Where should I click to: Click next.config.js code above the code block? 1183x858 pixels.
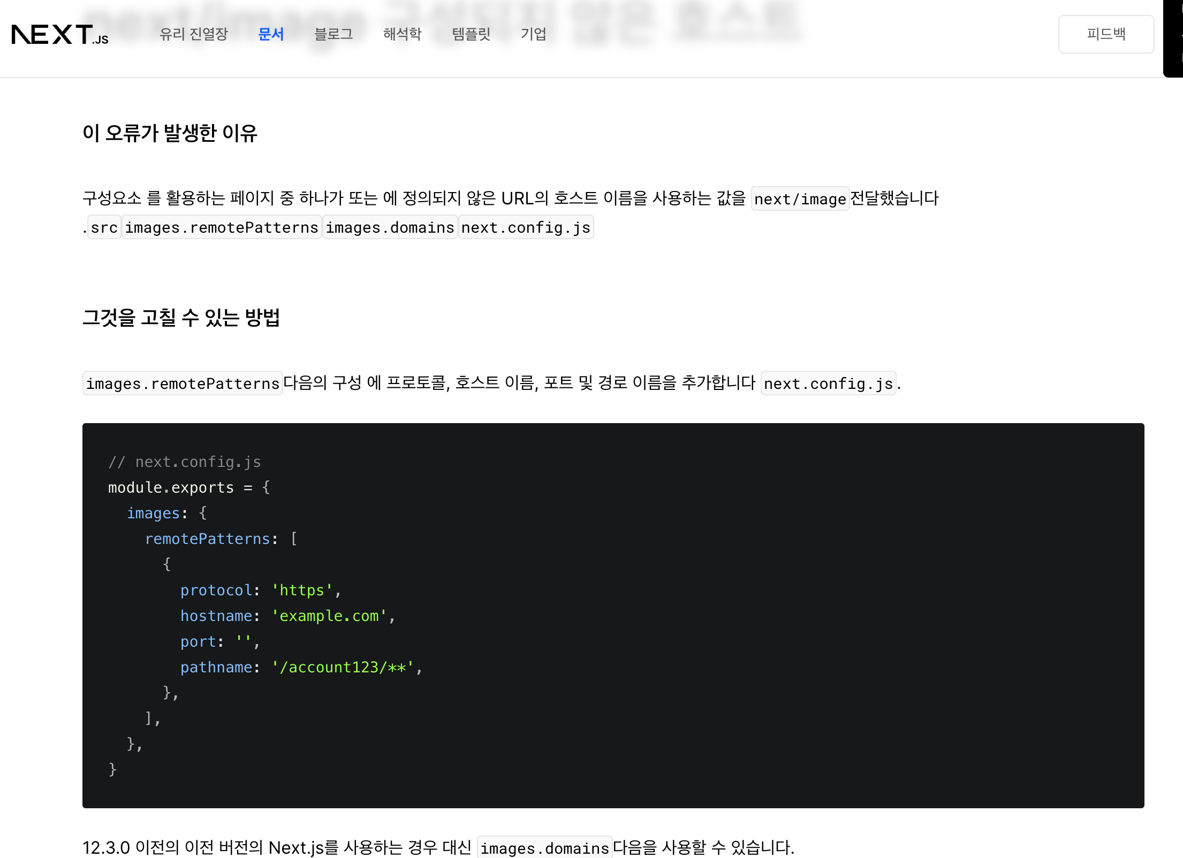(x=828, y=384)
